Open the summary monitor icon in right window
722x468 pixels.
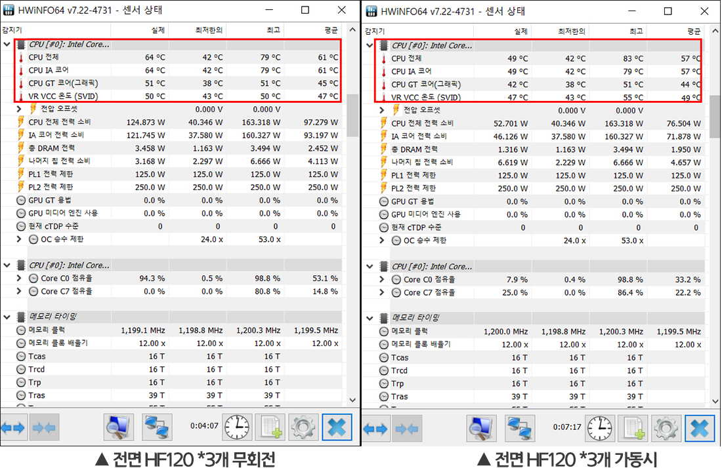tap(481, 429)
